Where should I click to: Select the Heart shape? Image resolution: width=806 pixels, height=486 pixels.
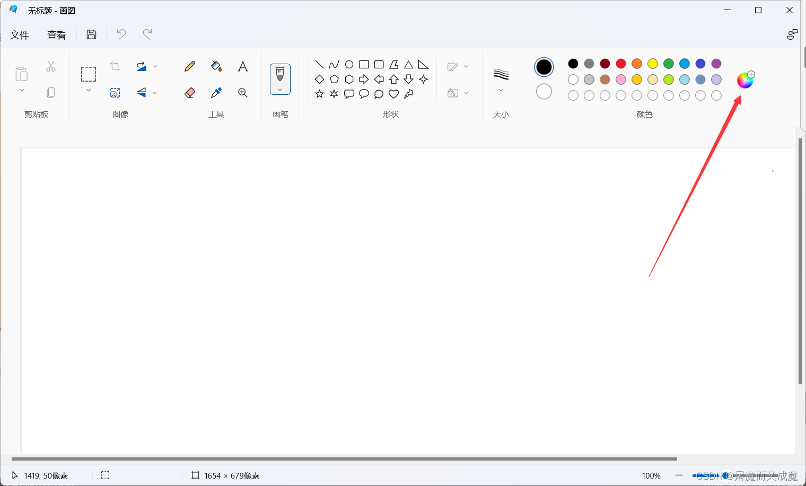[x=393, y=94]
